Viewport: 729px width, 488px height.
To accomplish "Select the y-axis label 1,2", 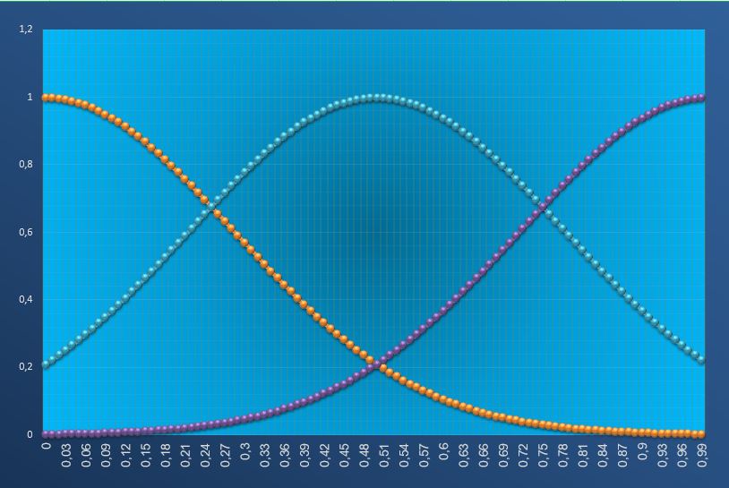I will (x=25, y=30).
